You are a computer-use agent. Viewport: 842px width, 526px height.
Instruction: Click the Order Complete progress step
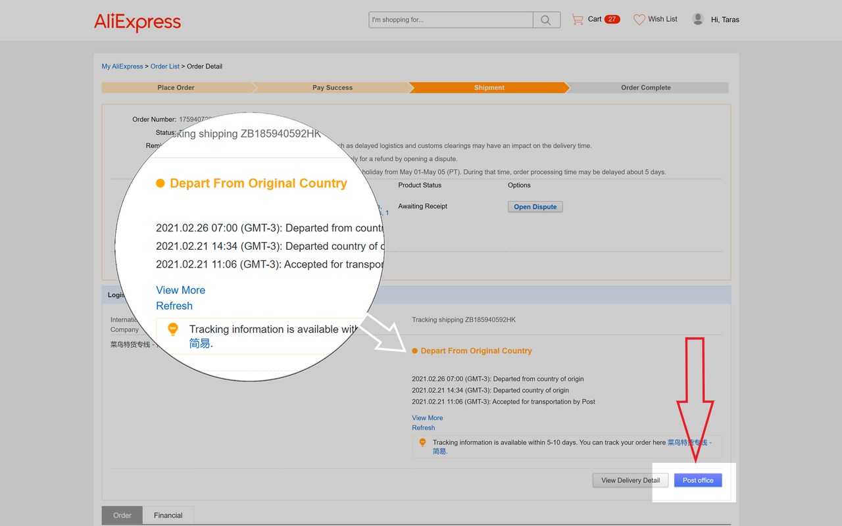coord(646,87)
